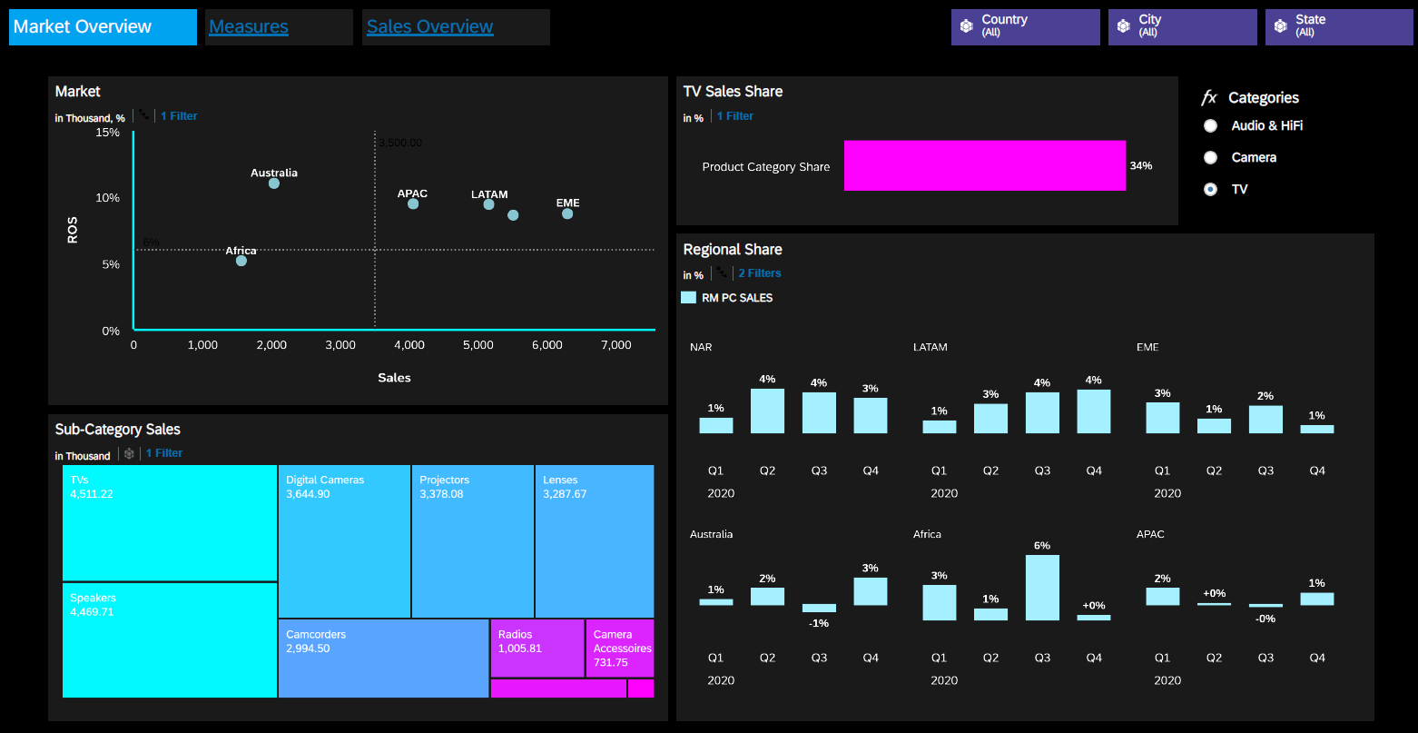Open the hierarchy icon in Sub-Category Sales header

coord(128,453)
